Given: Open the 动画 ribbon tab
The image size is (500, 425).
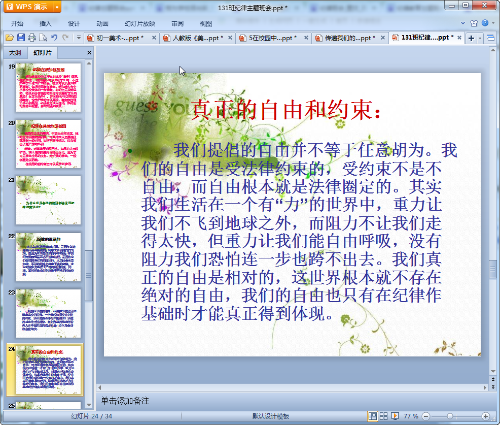Looking at the screenshot, I should click(102, 24).
